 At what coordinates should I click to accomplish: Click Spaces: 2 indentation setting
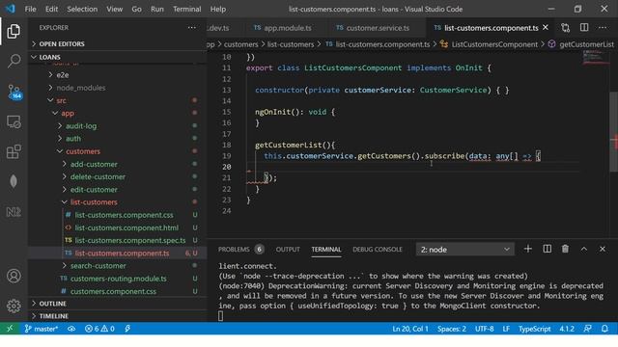(x=451, y=329)
